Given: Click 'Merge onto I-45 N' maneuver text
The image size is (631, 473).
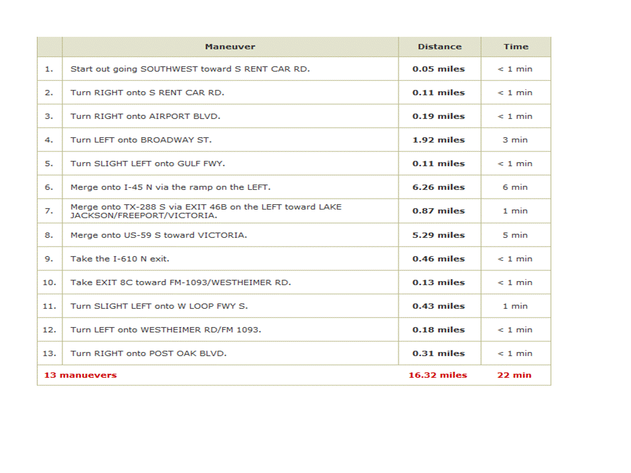Looking at the screenshot, I should click(x=170, y=187).
